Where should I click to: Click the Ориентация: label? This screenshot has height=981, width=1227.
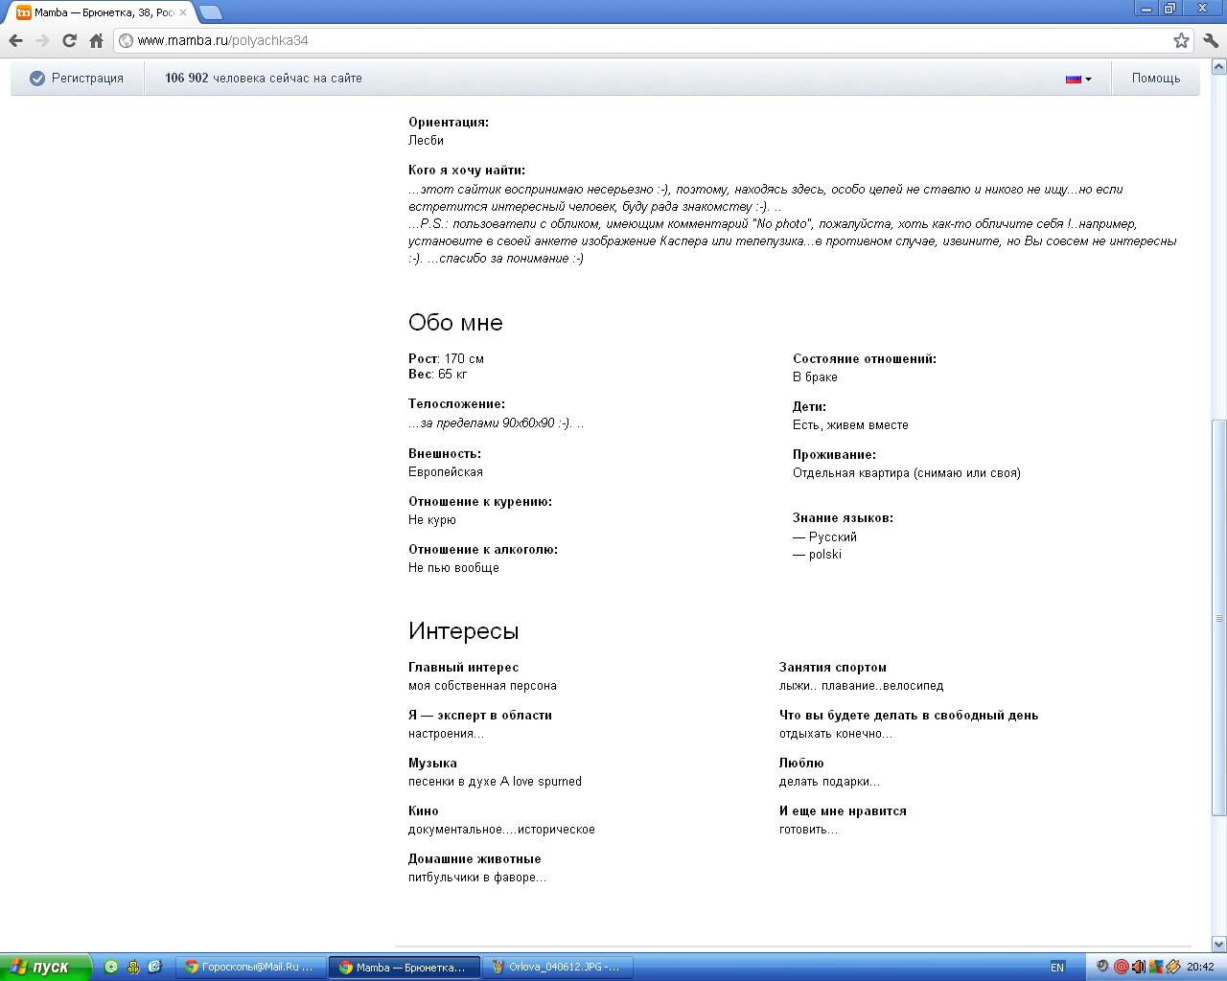point(449,122)
